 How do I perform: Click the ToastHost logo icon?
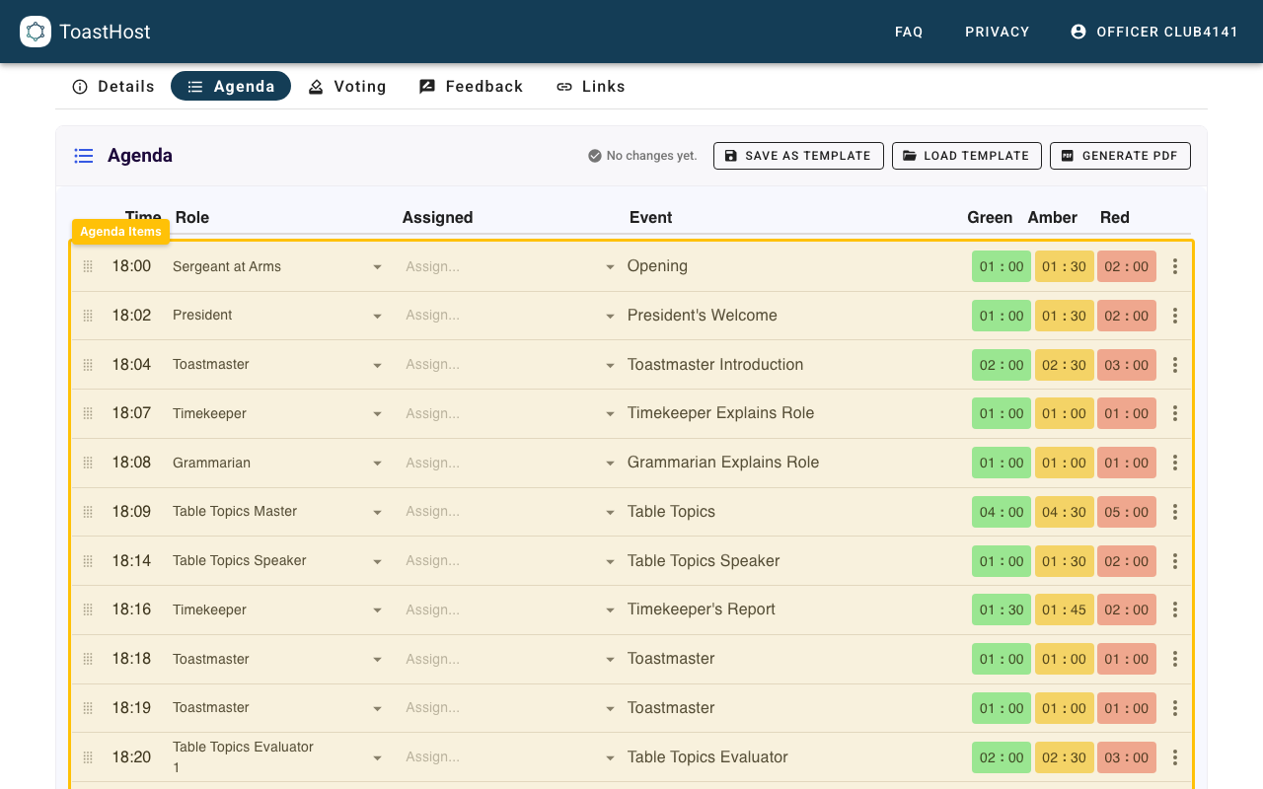point(36,32)
